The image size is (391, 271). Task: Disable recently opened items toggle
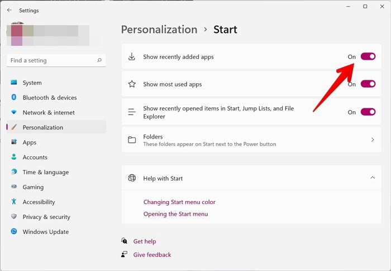coord(368,112)
